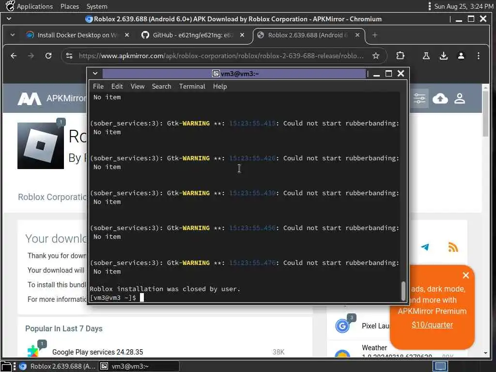Click the terminal command prompt line
Viewport: 496px width, 372px height.
tap(116, 298)
